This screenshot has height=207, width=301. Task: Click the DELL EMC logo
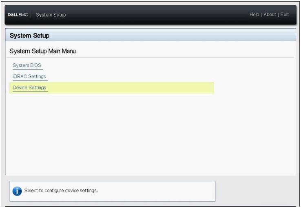coord(18,15)
